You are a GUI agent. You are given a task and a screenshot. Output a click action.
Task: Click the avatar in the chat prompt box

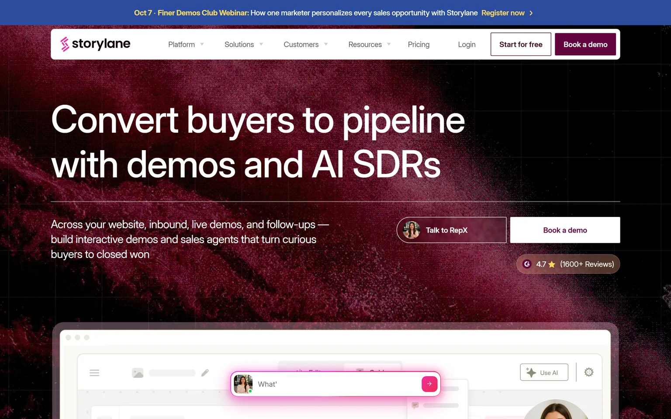point(243,384)
